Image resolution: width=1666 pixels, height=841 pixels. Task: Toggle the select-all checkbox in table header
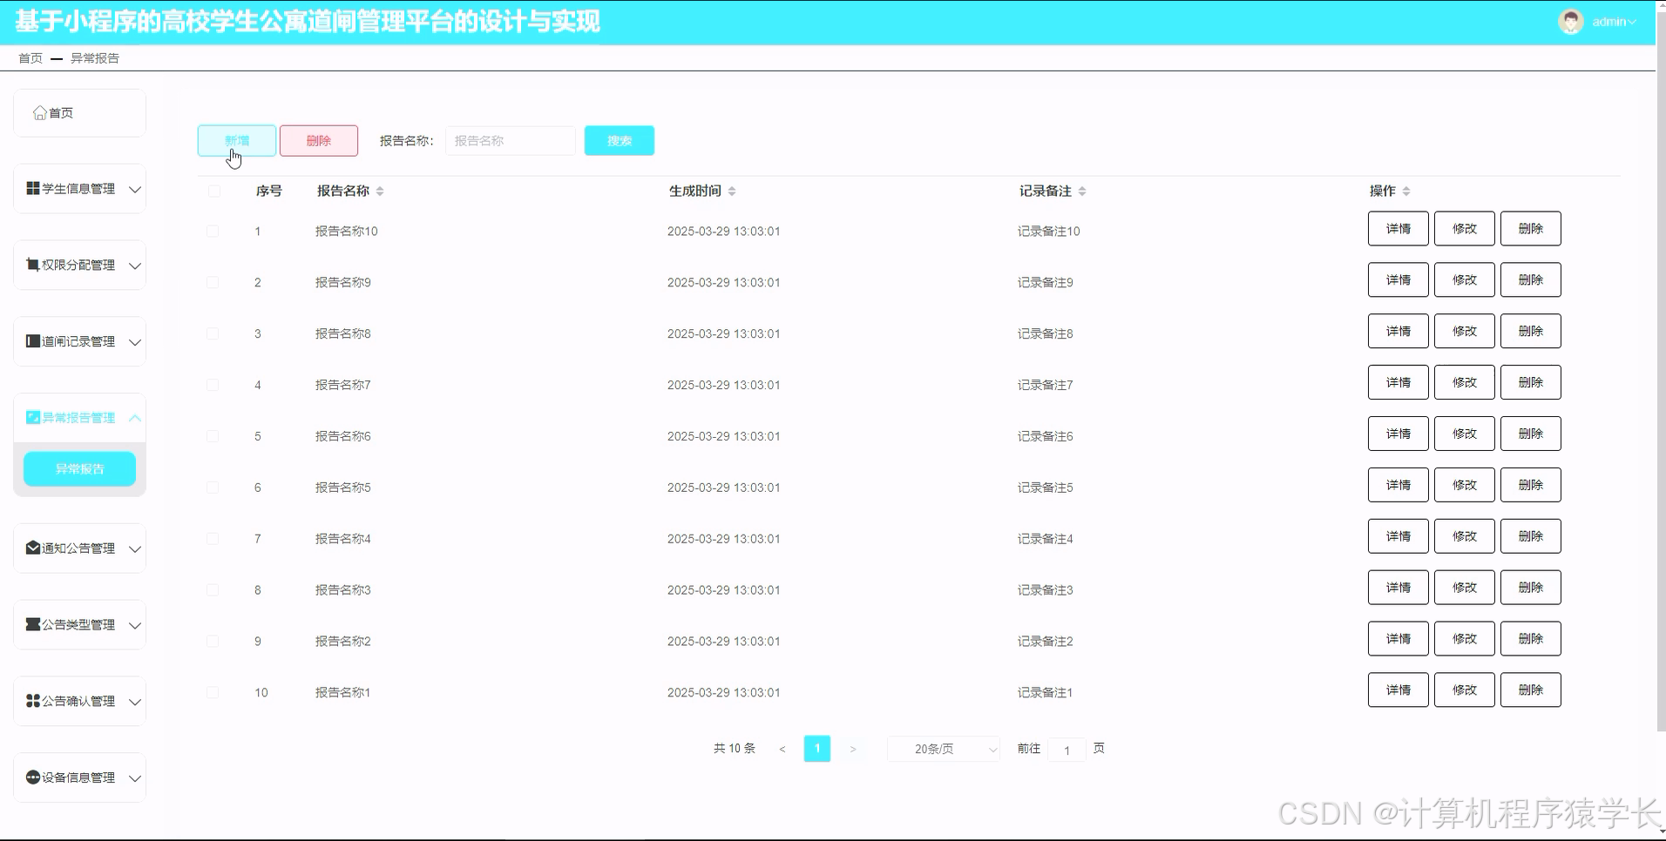(213, 191)
